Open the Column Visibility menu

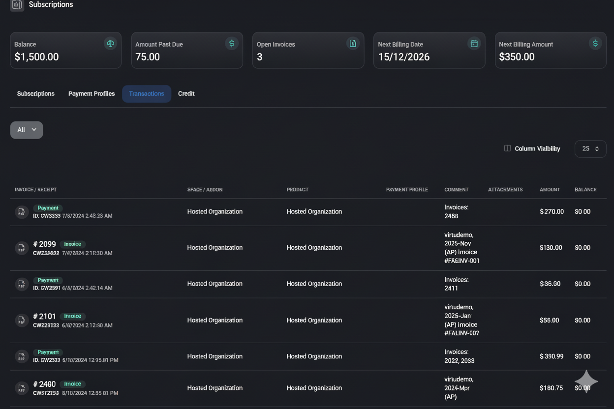pos(532,149)
